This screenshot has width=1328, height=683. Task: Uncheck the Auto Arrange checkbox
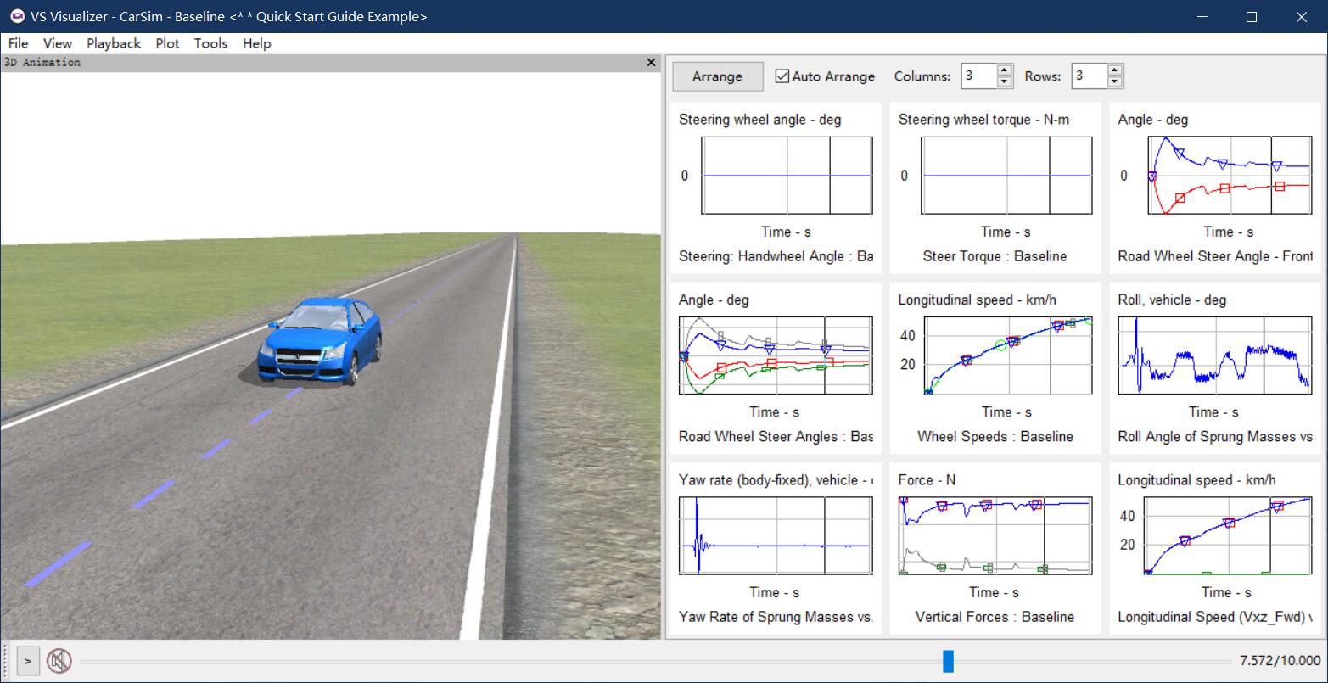coord(782,76)
